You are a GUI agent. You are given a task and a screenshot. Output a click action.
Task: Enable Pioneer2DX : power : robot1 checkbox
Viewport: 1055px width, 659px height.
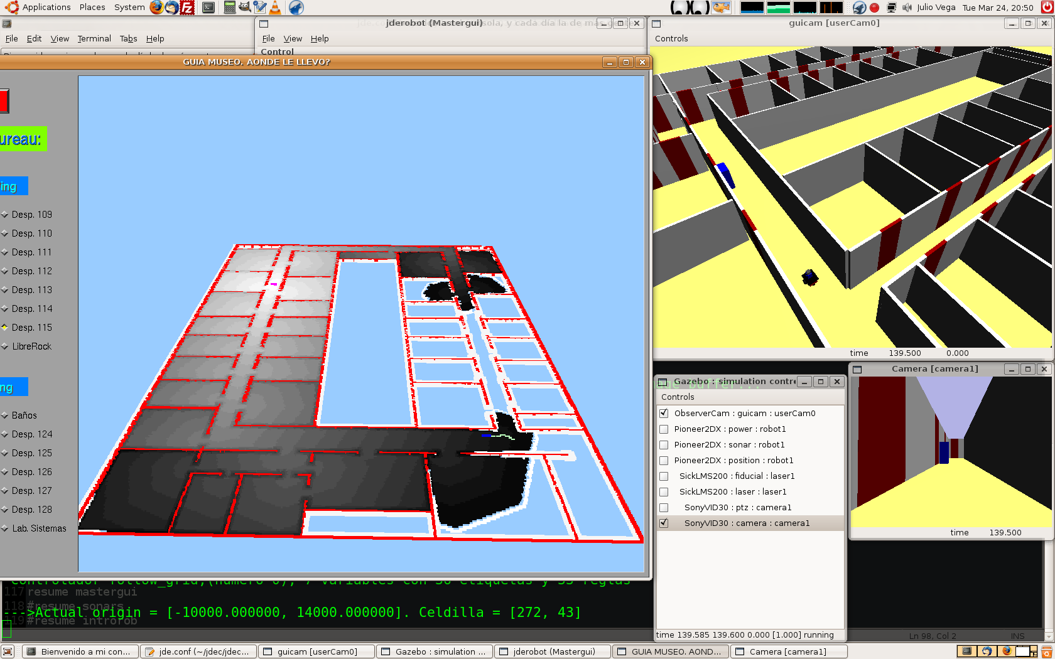click(664, 429)
